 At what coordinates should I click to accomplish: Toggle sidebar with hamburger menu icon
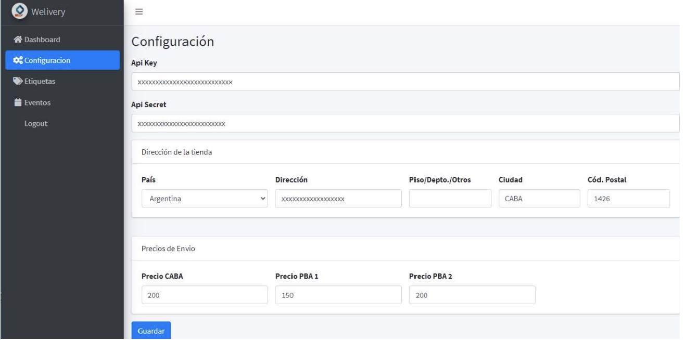tap(139, 12)
